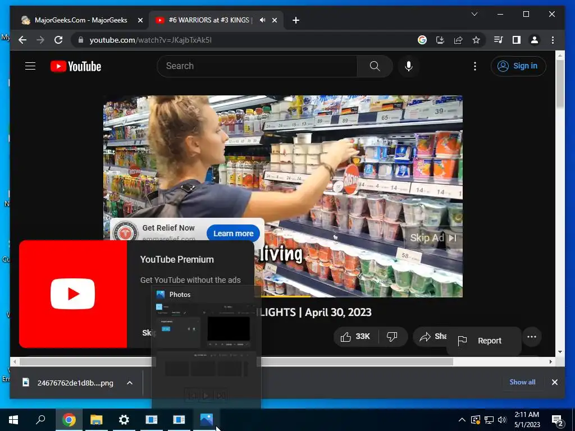The width and height of the screenshot is (575, 431).
Task: Click Learn more on the ad
Action: click(x=233, y=233)
